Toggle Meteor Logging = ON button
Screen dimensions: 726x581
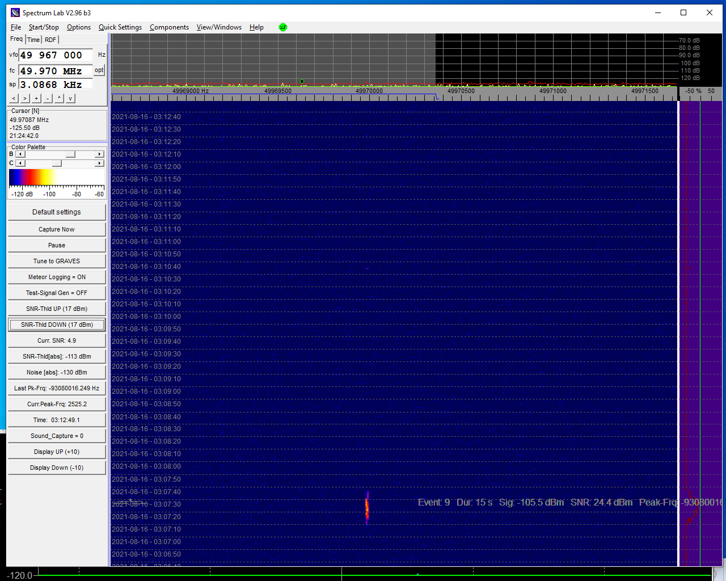click(x=57, y=277)
